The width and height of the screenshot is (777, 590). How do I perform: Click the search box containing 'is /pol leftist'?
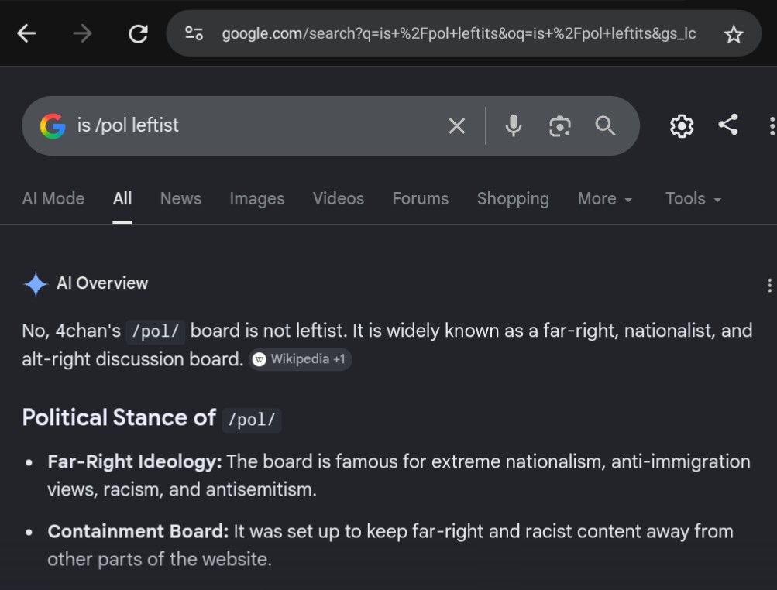pos(258,126)
